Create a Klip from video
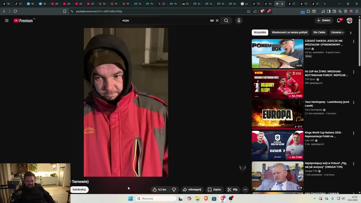361x203 pixels. click(233, 189)
